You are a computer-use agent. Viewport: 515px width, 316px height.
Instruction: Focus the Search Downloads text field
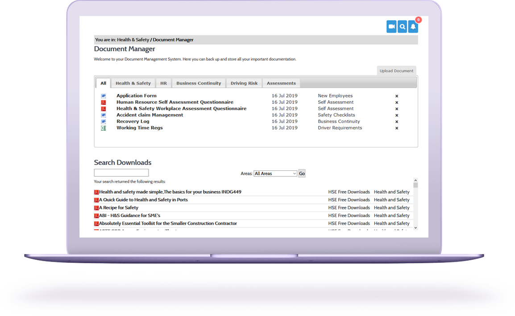click(x=121, y=173)
